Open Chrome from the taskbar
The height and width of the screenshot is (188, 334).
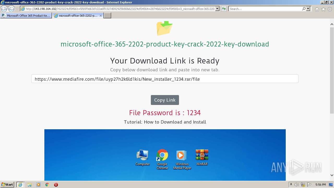pos(47,185)
